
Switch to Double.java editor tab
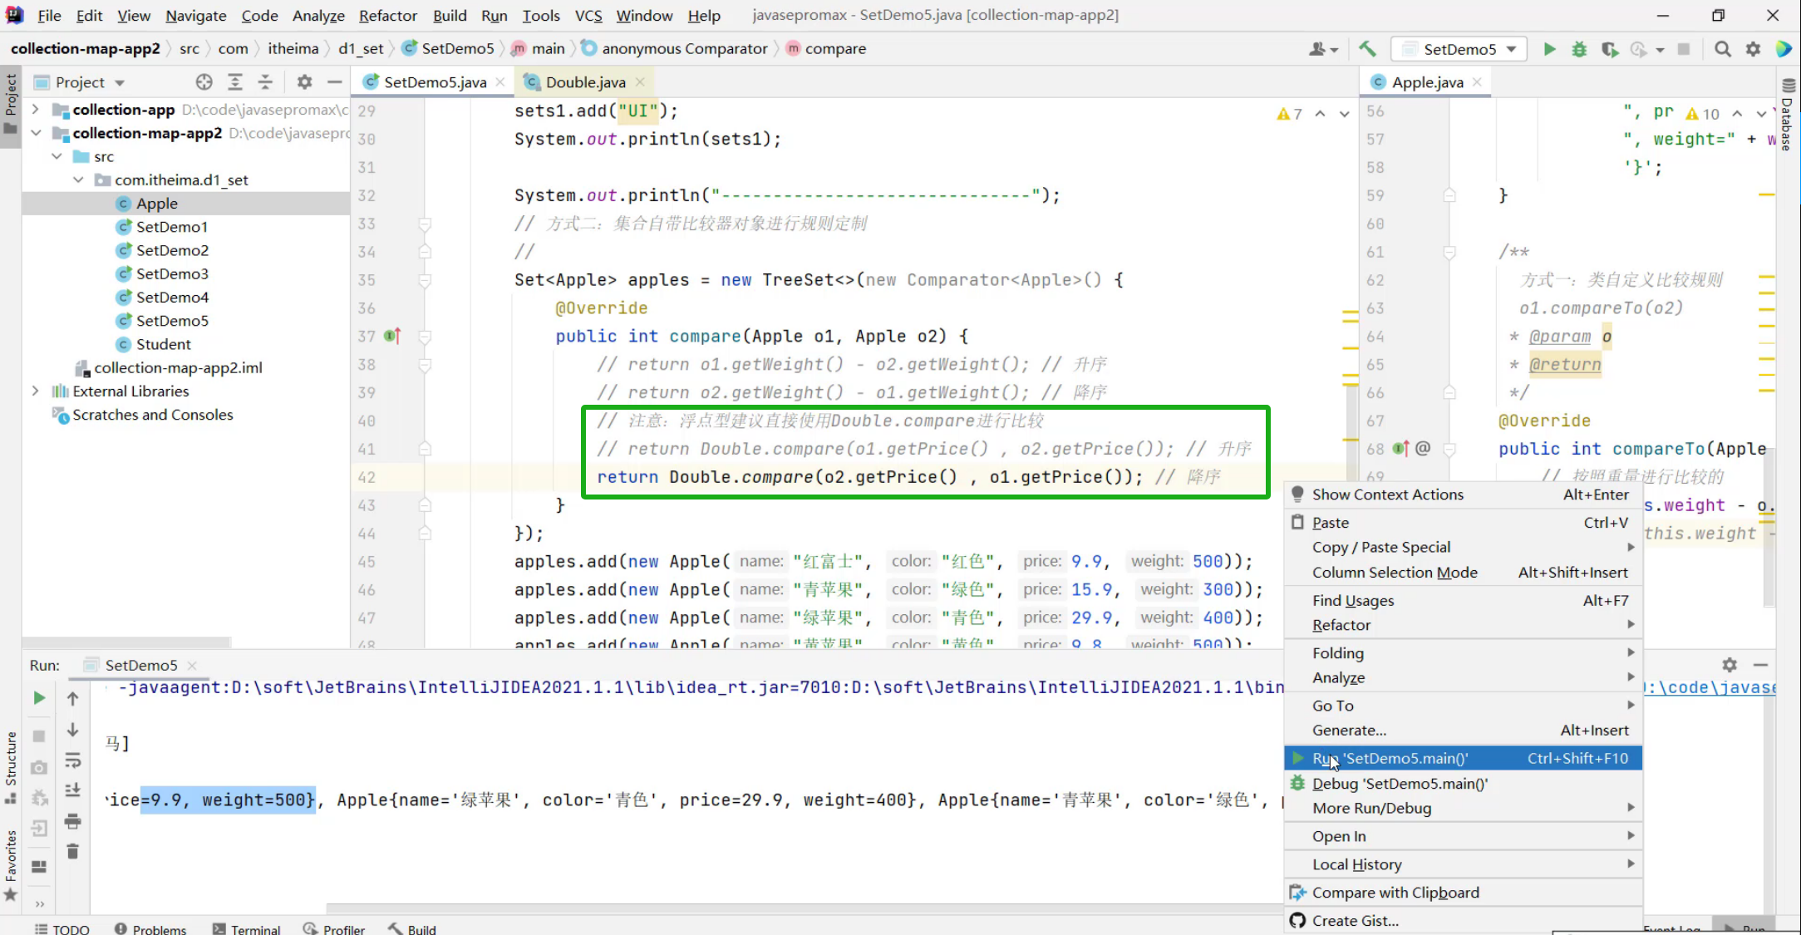(585, 82)
